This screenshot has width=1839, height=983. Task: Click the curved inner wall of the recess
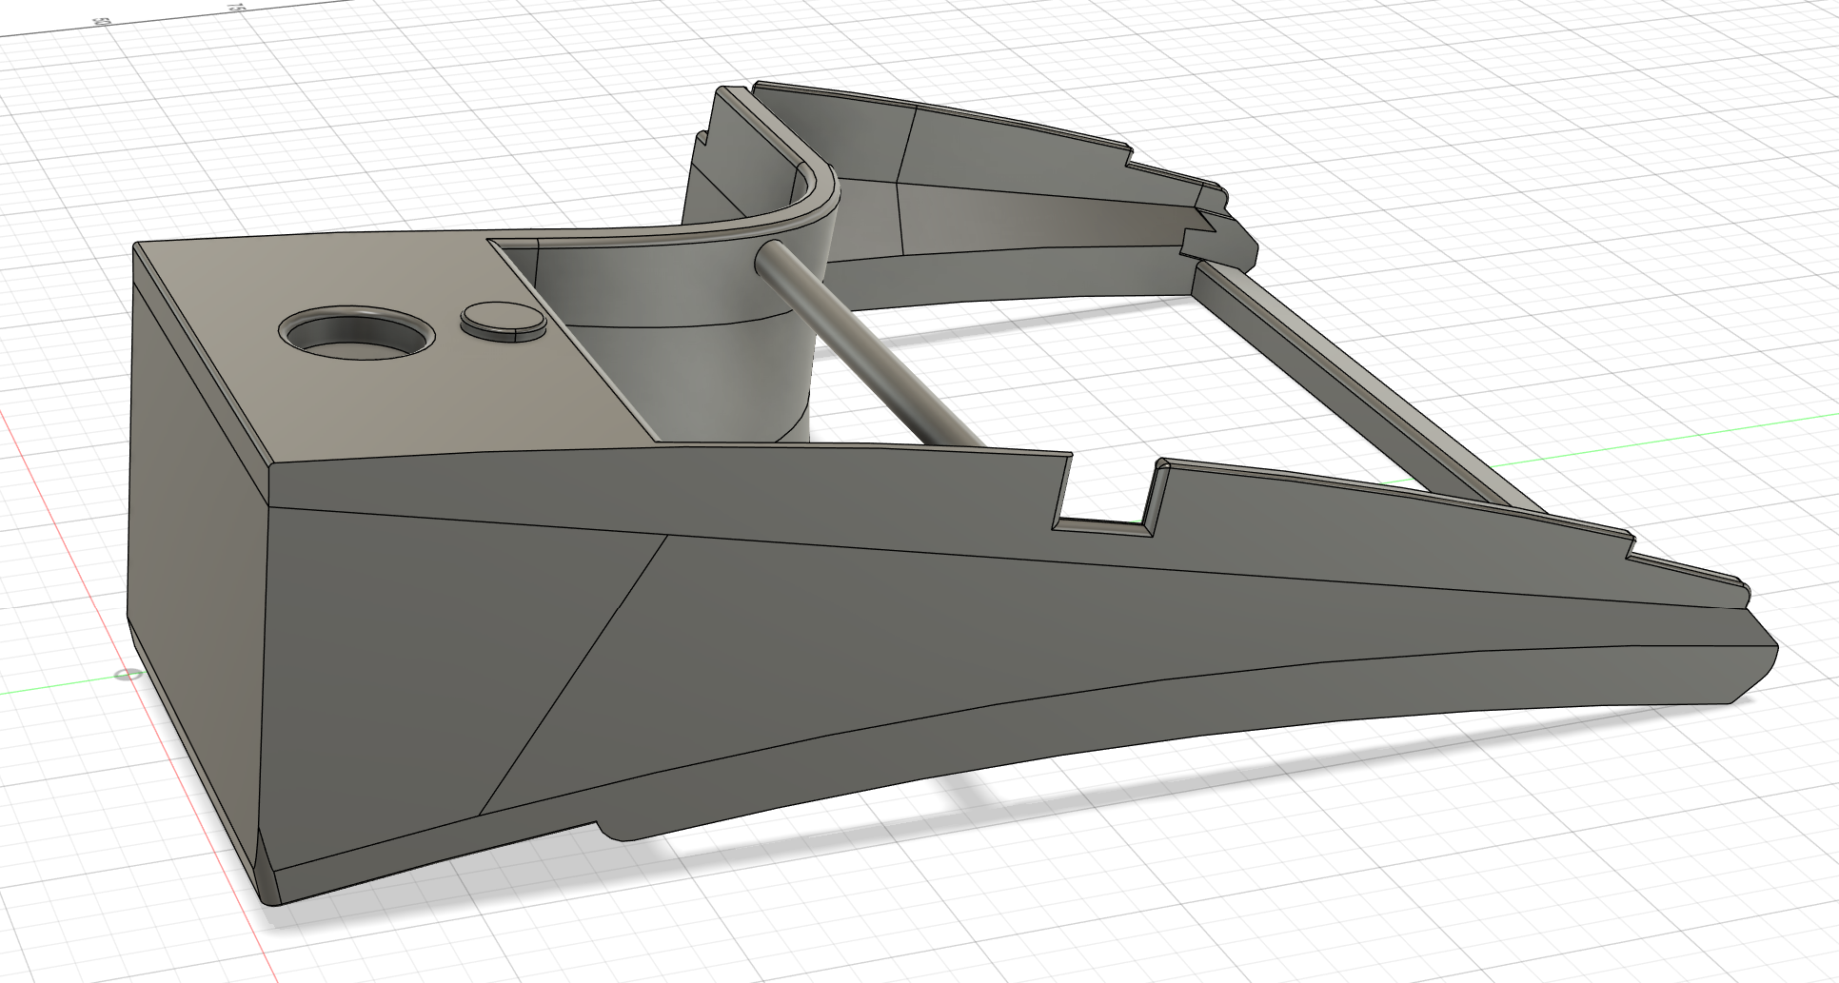[x=685, y=343]
